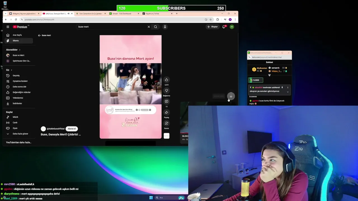Open the @AskinGucuOfficial channel link
The width and height of the screenshot is (358, 201).
pos(56,129)
